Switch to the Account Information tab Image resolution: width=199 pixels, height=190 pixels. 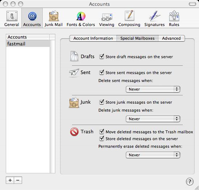[x=93, y=38]
